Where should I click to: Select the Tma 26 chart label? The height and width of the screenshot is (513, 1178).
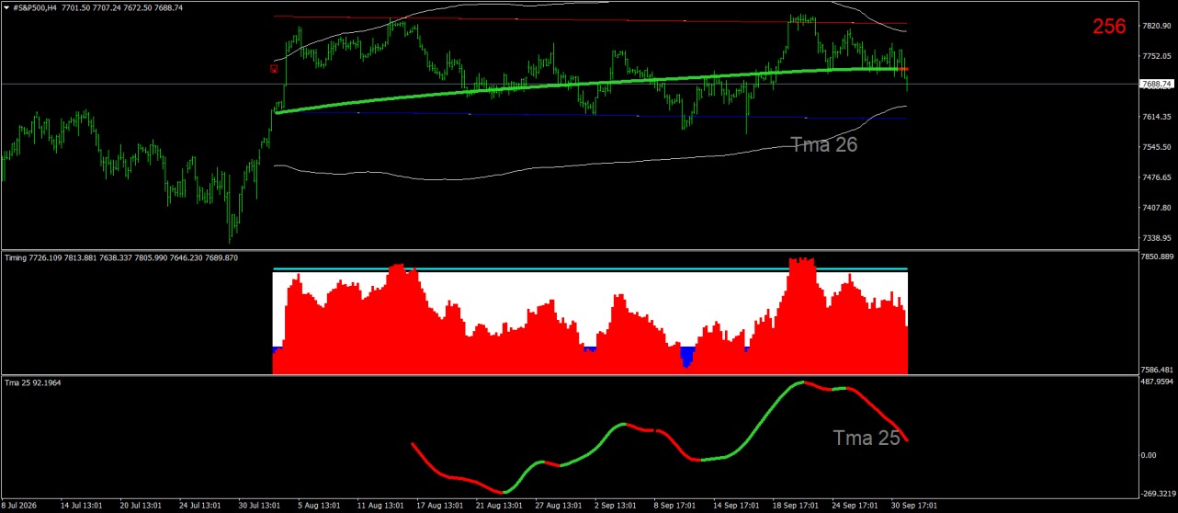[823, 143]
